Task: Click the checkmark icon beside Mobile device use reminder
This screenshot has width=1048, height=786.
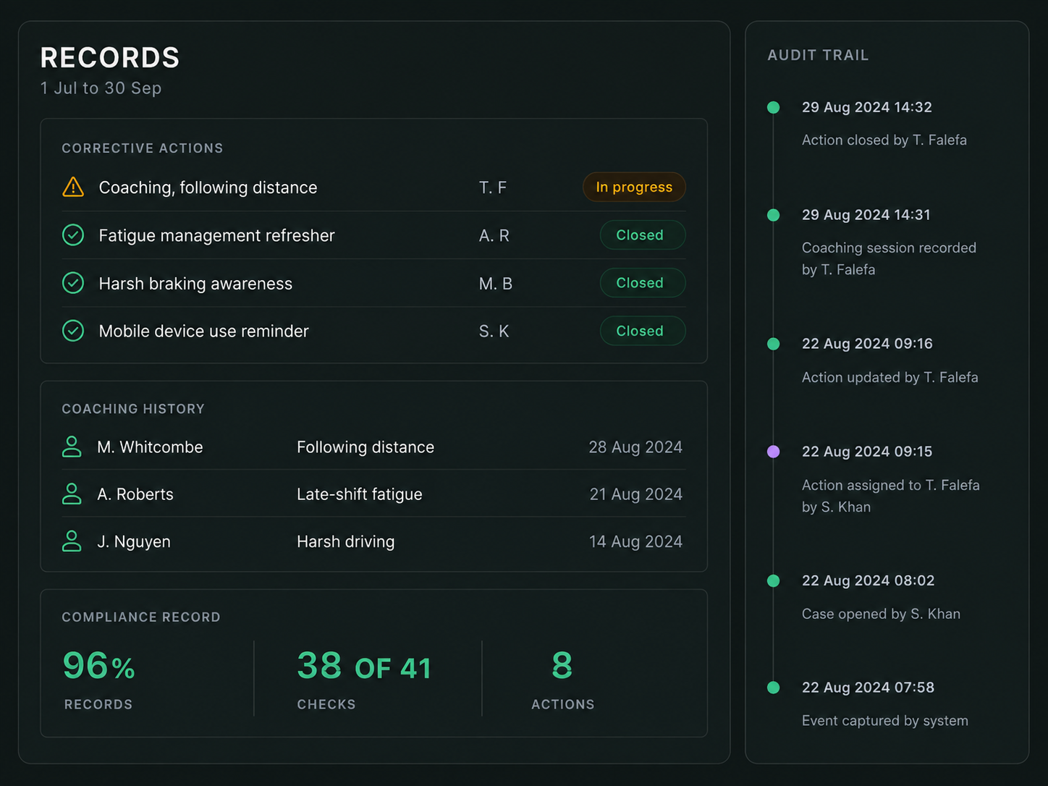Action: (73, 331)
